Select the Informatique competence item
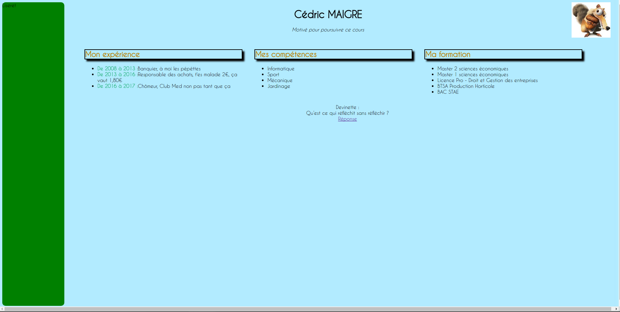Screen dimensions: 620x312 [280, 68]
